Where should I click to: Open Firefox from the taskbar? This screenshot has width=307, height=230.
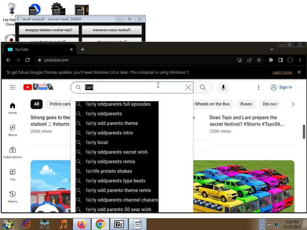(x=82, y=224)
